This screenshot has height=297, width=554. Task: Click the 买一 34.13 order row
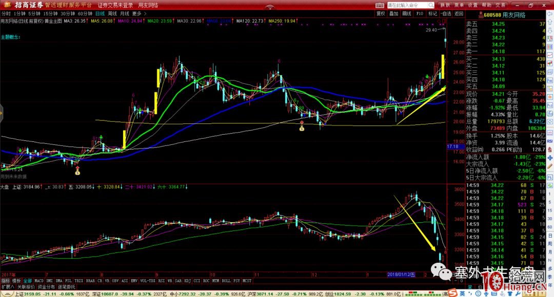[505, 59]
